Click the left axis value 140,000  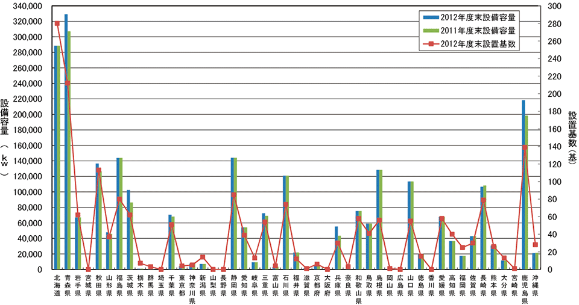click(x=29, y=161)
